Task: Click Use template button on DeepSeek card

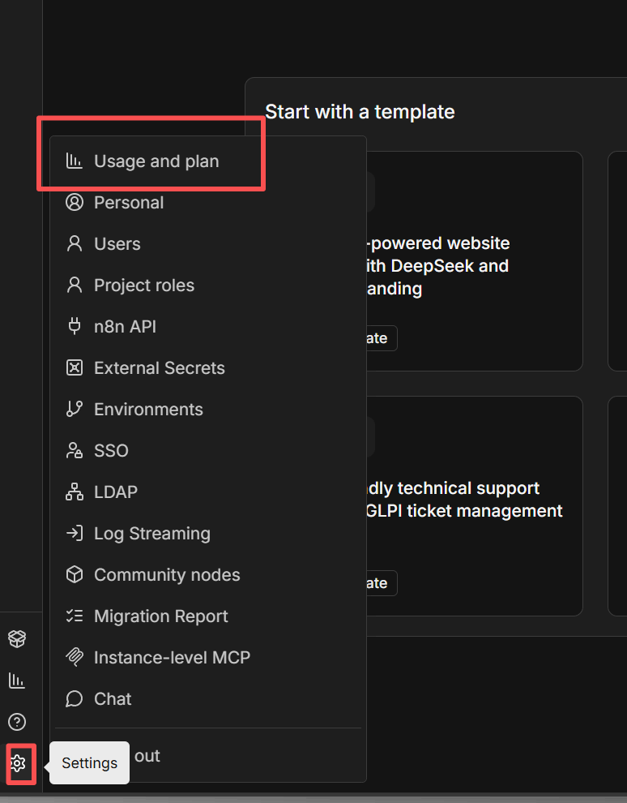Action: click(379, 338)
